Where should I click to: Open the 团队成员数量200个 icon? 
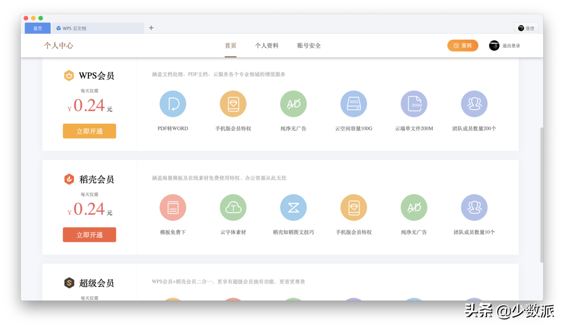474,104
